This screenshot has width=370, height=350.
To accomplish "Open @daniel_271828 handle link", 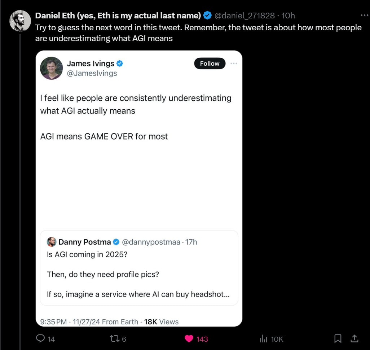I will (245, 16).
